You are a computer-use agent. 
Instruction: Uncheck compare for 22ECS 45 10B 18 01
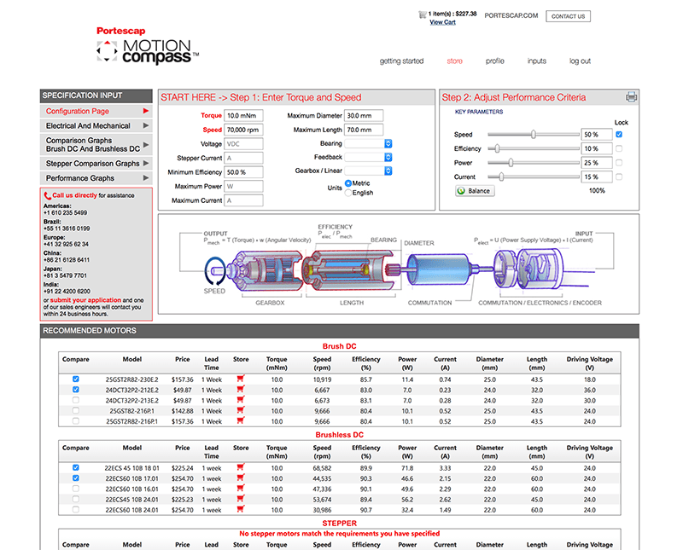click(76, 467)
